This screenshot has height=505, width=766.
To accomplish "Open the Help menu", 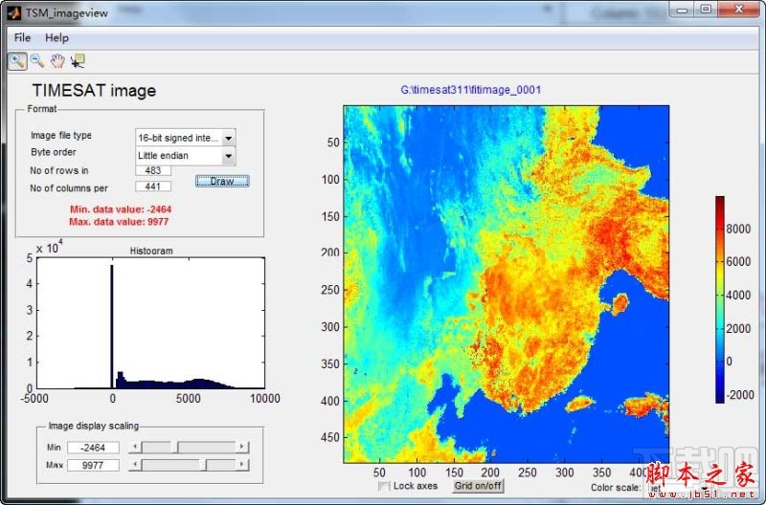I will tap(56, 37).
